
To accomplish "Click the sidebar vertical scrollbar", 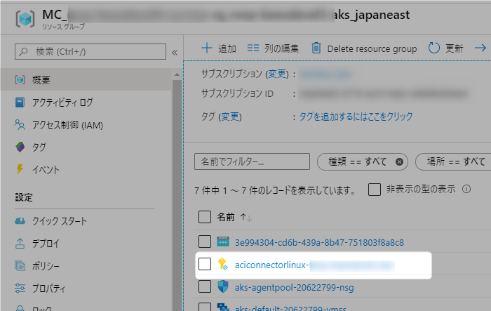I will (x=177, y=194).
